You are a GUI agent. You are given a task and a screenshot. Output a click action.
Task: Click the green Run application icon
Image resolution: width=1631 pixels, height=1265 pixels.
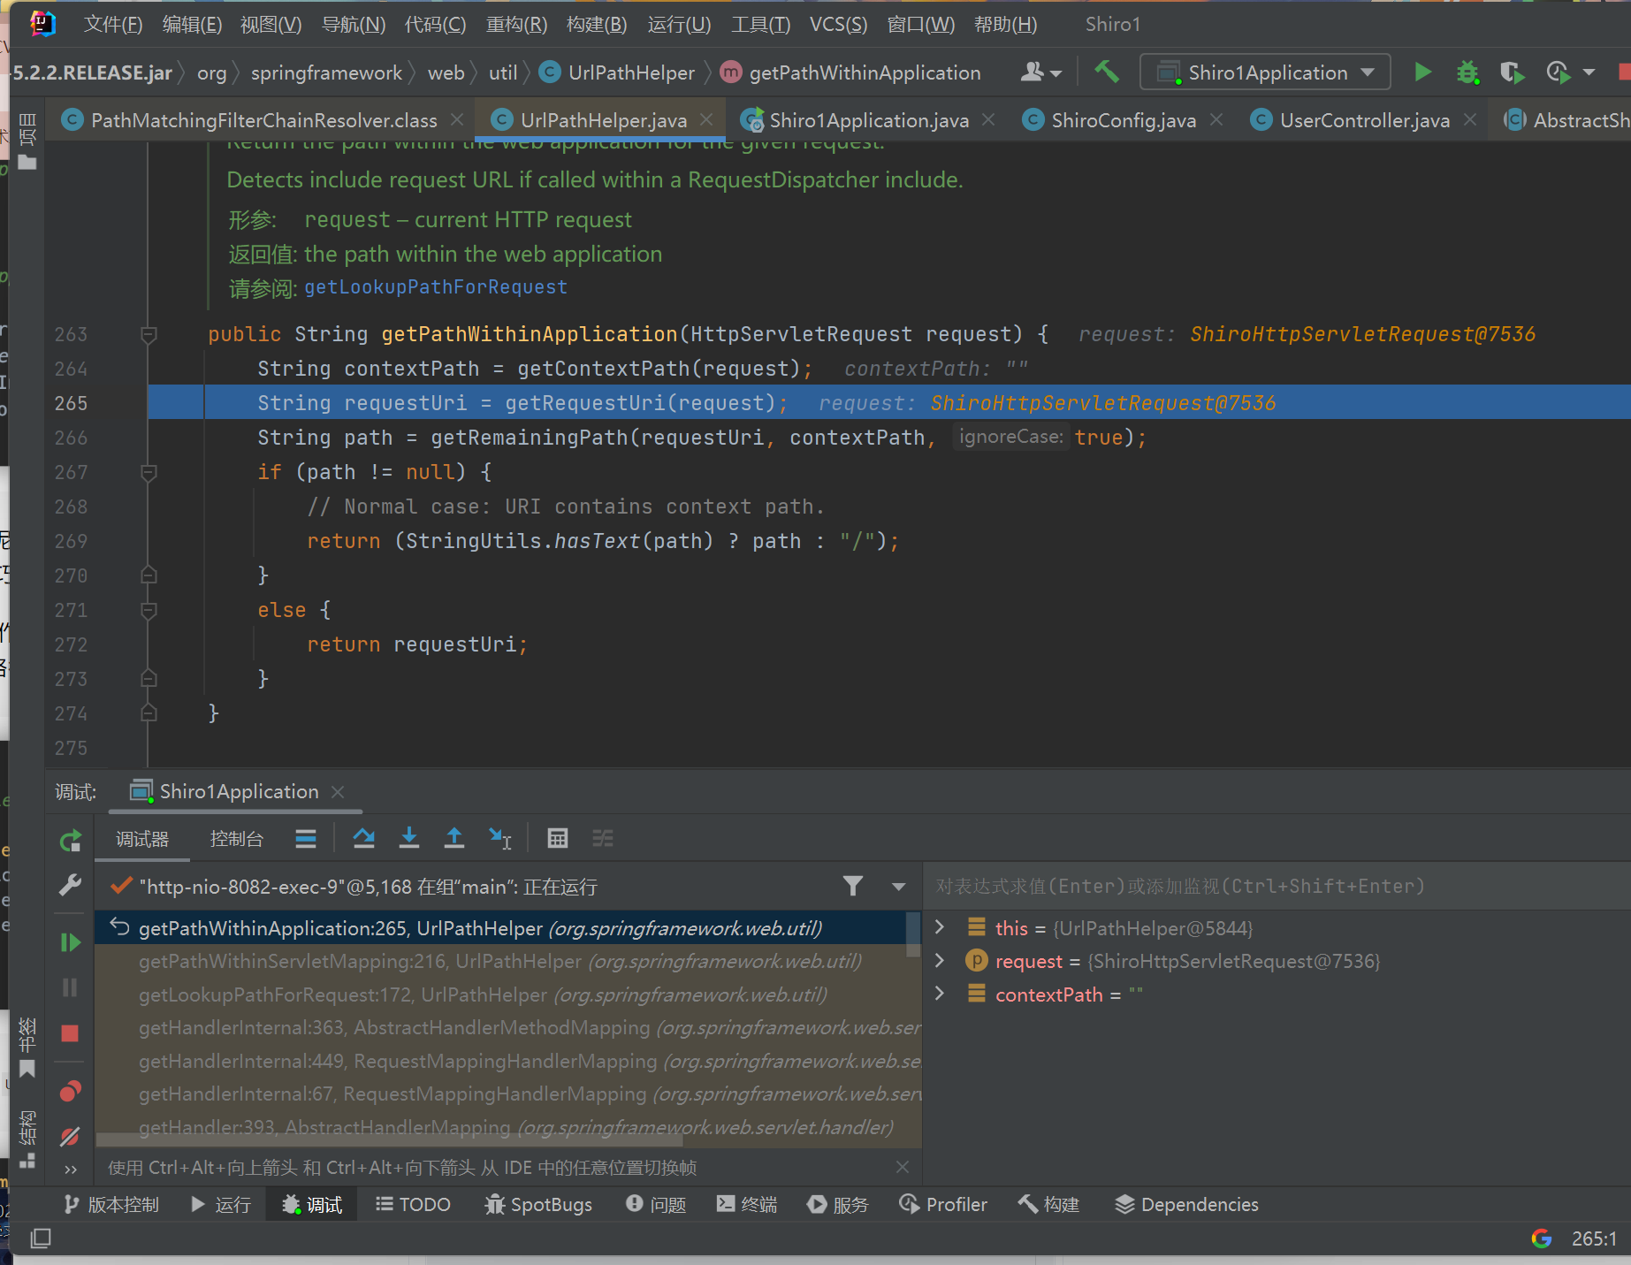click(1422, 72)
